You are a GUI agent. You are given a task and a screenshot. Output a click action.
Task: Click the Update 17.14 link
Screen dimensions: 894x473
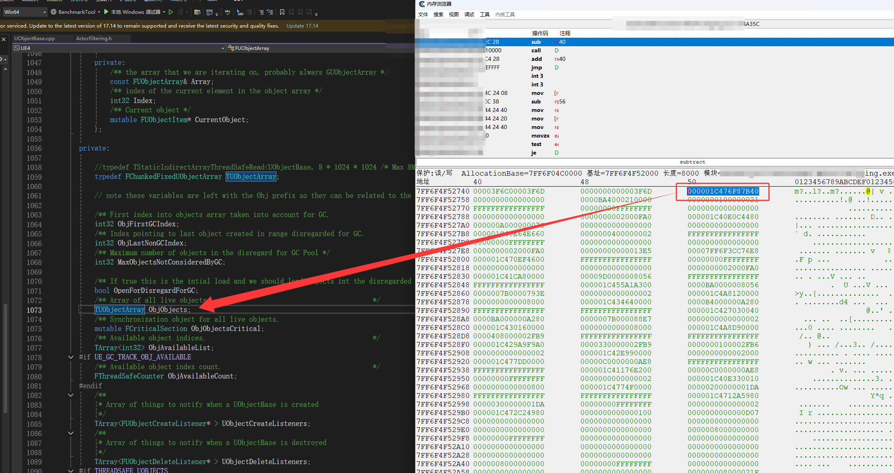click(302, 26)
